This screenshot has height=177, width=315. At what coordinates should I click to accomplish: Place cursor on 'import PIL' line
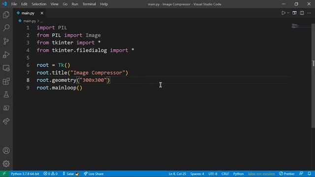[x=52, y=28]
